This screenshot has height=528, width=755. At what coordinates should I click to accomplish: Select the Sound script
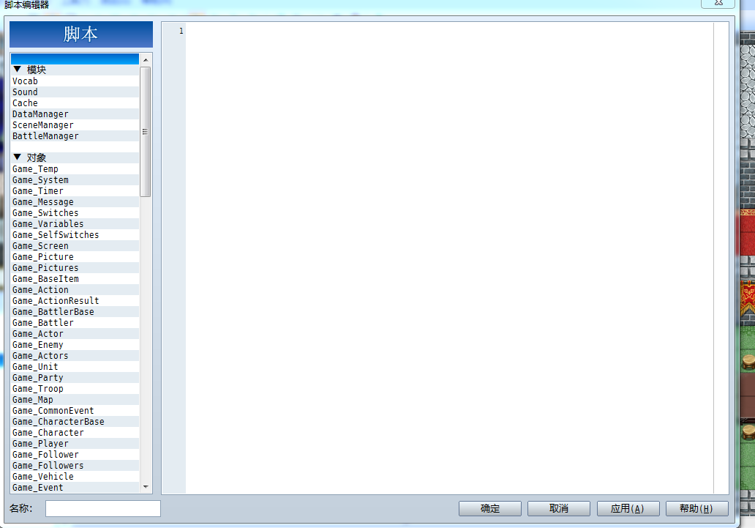75,92
